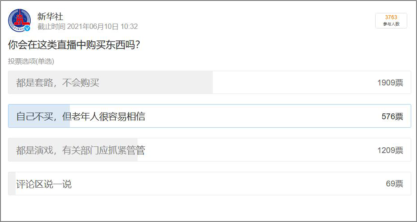The image size is (417, 222).
Task: Click the small progress sliver of 评论区说一说
Action: (12, 183)
